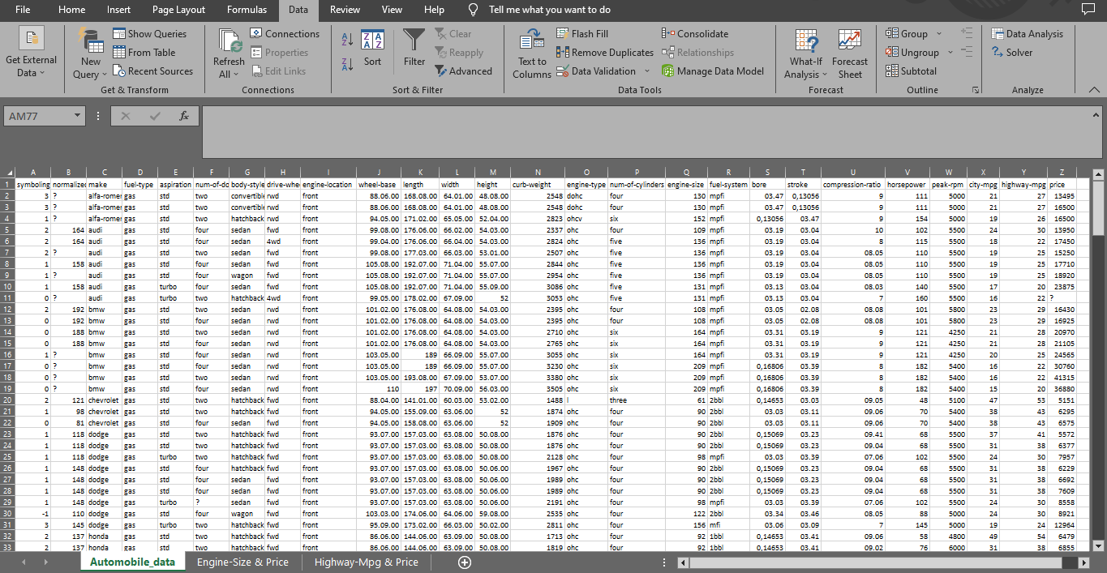This screenshot has width=1107, height=573.
Task: Select column Z header
Action: (x=1062, y=173)
